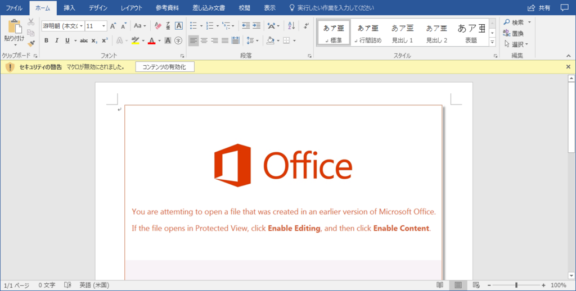This screenshot has height=291, width=576.
Task: Select the Format Painter brush
Action: click(x=31, y=44)
